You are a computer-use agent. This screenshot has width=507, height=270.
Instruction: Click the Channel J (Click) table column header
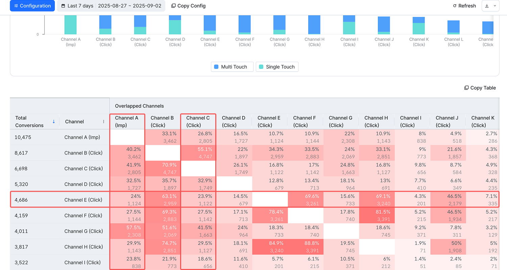[447, 122]
